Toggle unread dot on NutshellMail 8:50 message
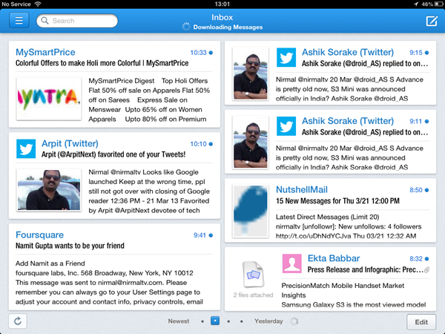 426,190
